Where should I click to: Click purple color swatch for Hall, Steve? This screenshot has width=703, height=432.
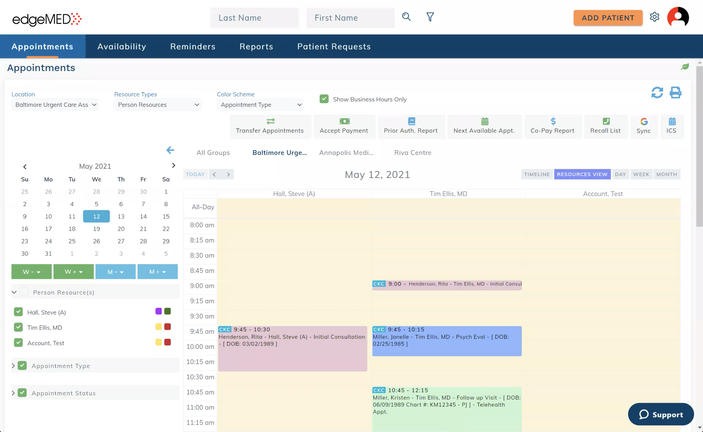pyautogui.click(x=158, y=311)
